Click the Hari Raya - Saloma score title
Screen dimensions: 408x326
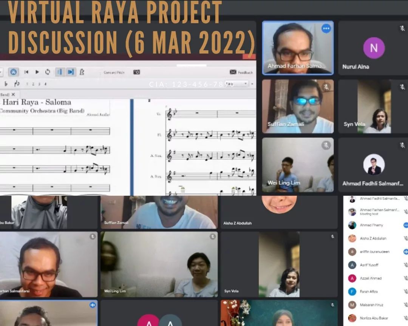(37, 102)
